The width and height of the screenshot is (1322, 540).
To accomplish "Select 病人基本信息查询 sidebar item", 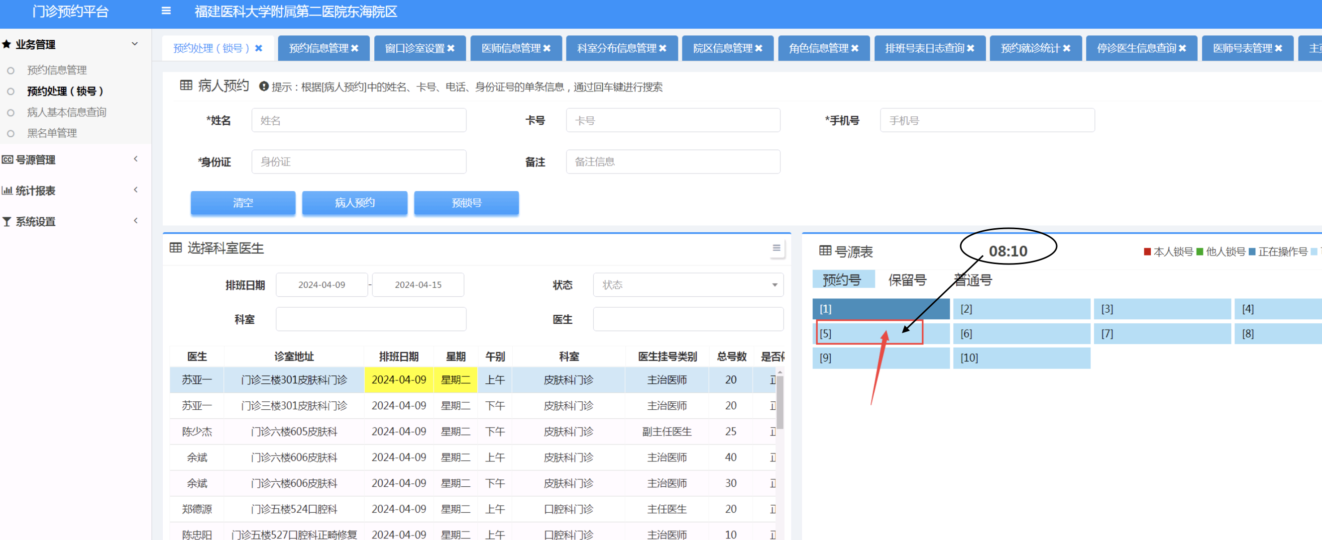I will click(67, 112).
